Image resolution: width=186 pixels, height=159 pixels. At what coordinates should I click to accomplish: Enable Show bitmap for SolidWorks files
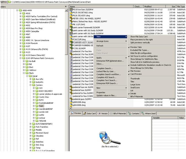tap(151, 59)
